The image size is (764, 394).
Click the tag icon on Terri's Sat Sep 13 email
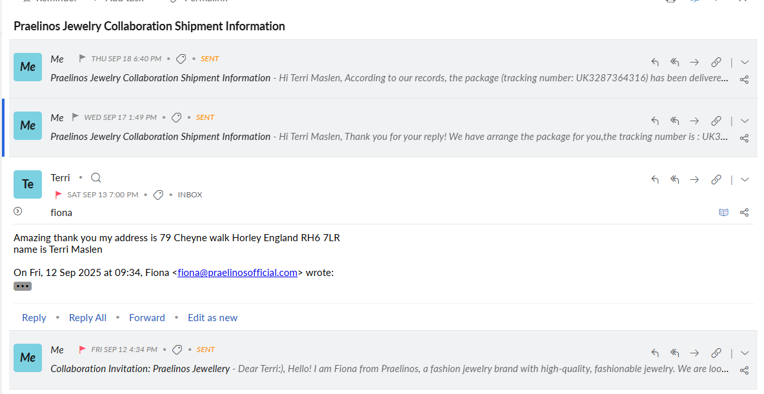click(x=158, y=195)
